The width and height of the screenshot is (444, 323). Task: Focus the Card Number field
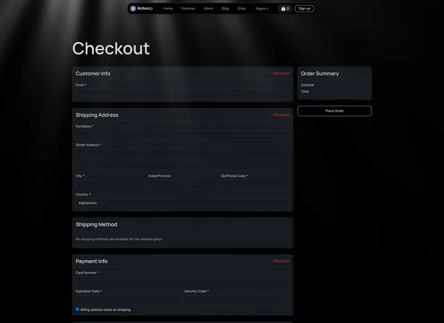183,281
